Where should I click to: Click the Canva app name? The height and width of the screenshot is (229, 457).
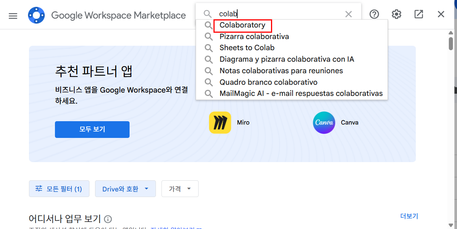pyautogui.click(x=350, y=123)
